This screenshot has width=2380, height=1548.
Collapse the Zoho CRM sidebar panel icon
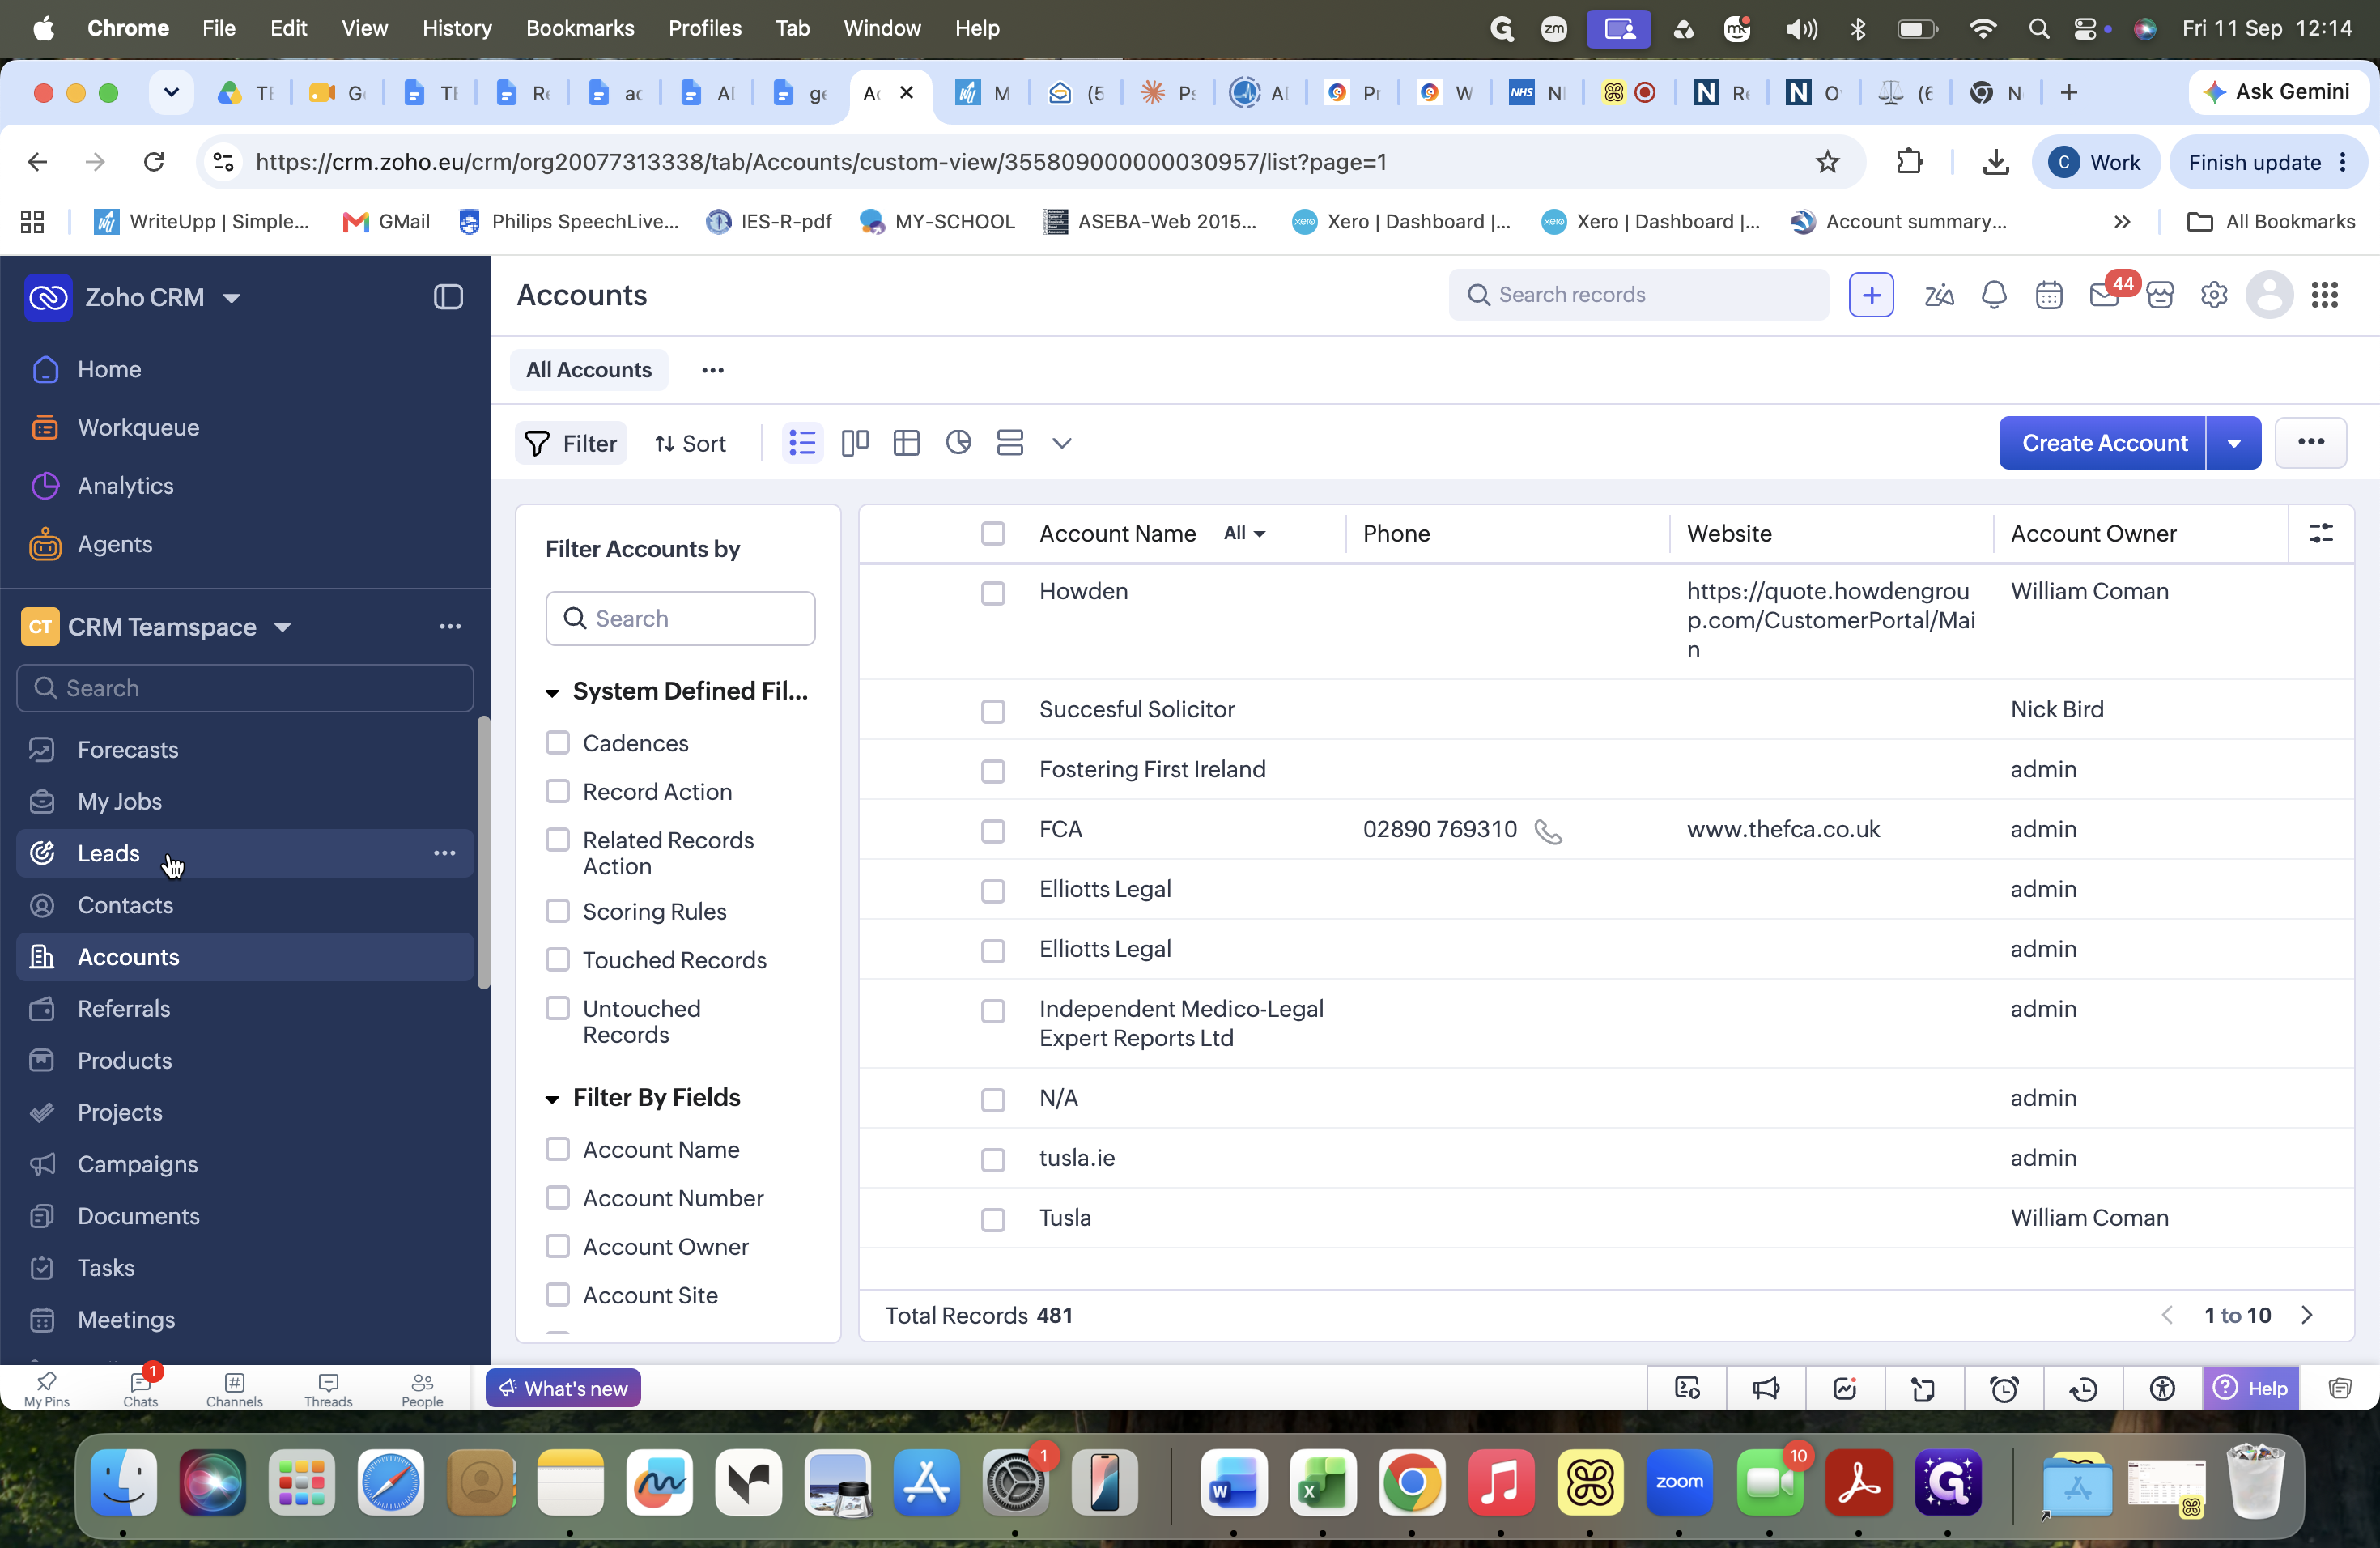pos(448,297)
